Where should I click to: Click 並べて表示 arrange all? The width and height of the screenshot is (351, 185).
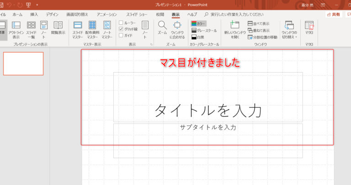coord(259,23)
